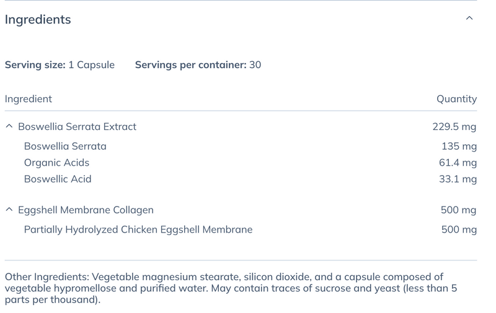Click the Serving size 1 Capsule text
Screen dimensions: 496x313
60,65
